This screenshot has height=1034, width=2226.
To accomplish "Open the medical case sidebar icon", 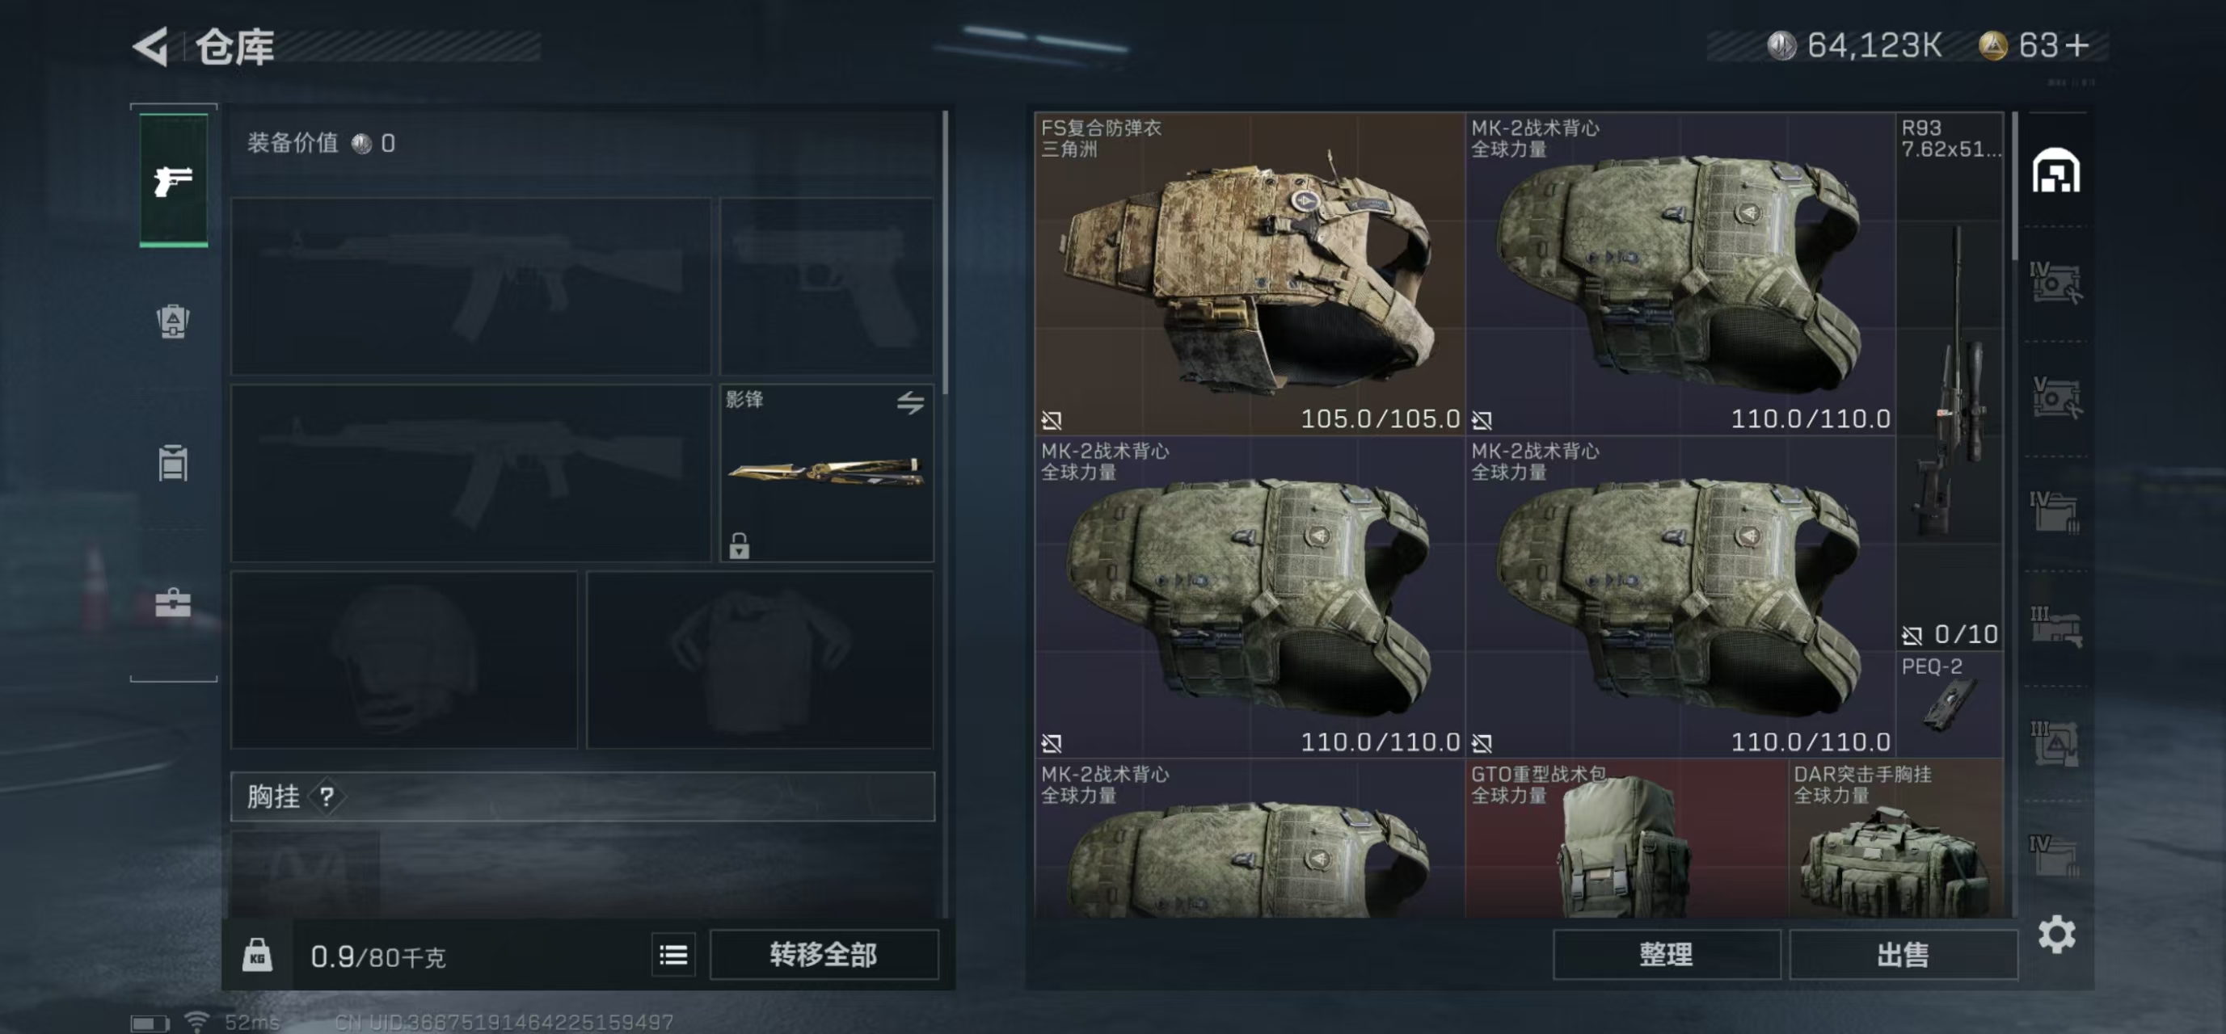I will click(x=173, y=602).
